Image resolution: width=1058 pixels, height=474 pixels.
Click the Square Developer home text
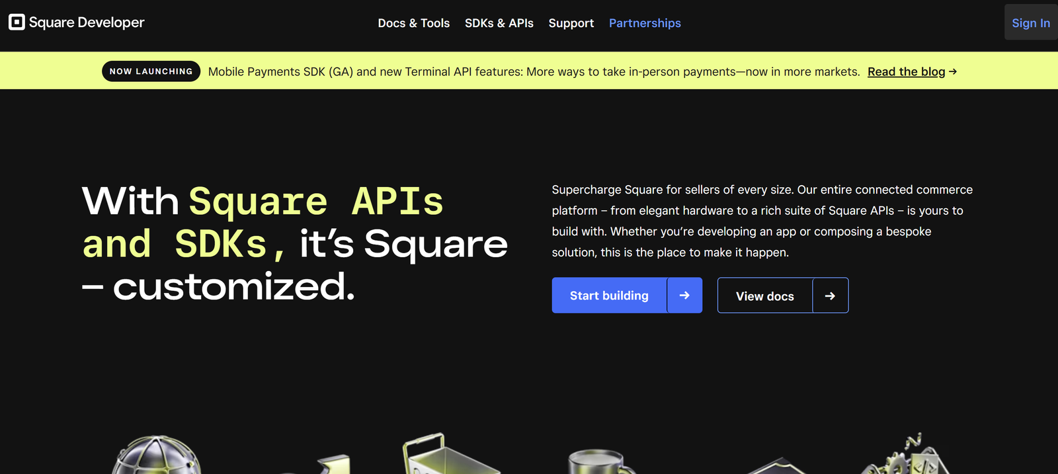(87, 22)
